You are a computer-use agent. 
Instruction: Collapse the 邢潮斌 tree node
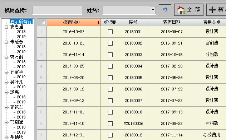point(6,122)
